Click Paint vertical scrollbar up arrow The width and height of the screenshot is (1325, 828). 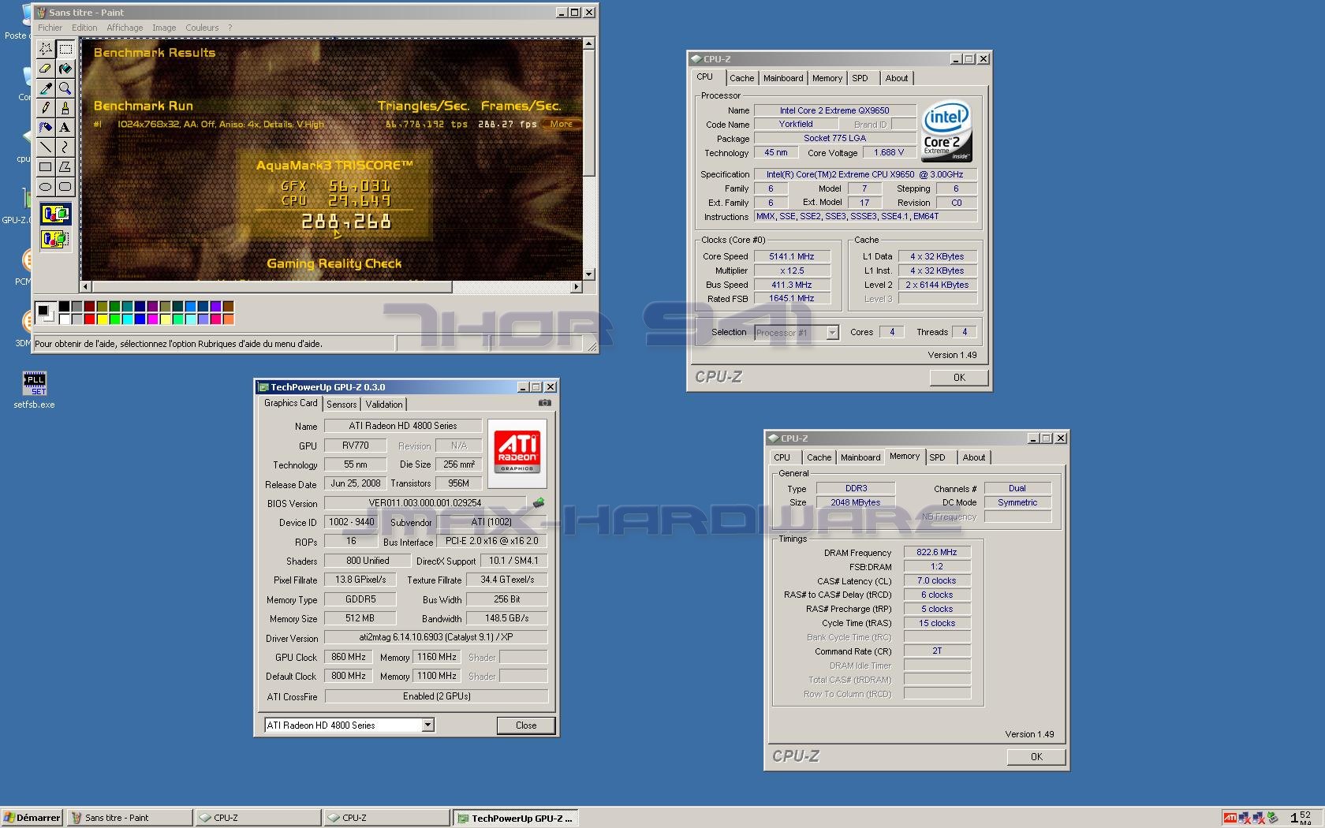[x=588, y=43]
